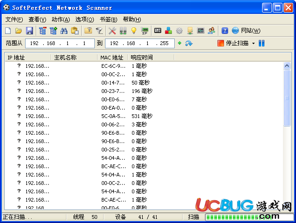296x223 pixels.
Task: Select the row with MAC 00-23-7...
Action: click(144, 91)
